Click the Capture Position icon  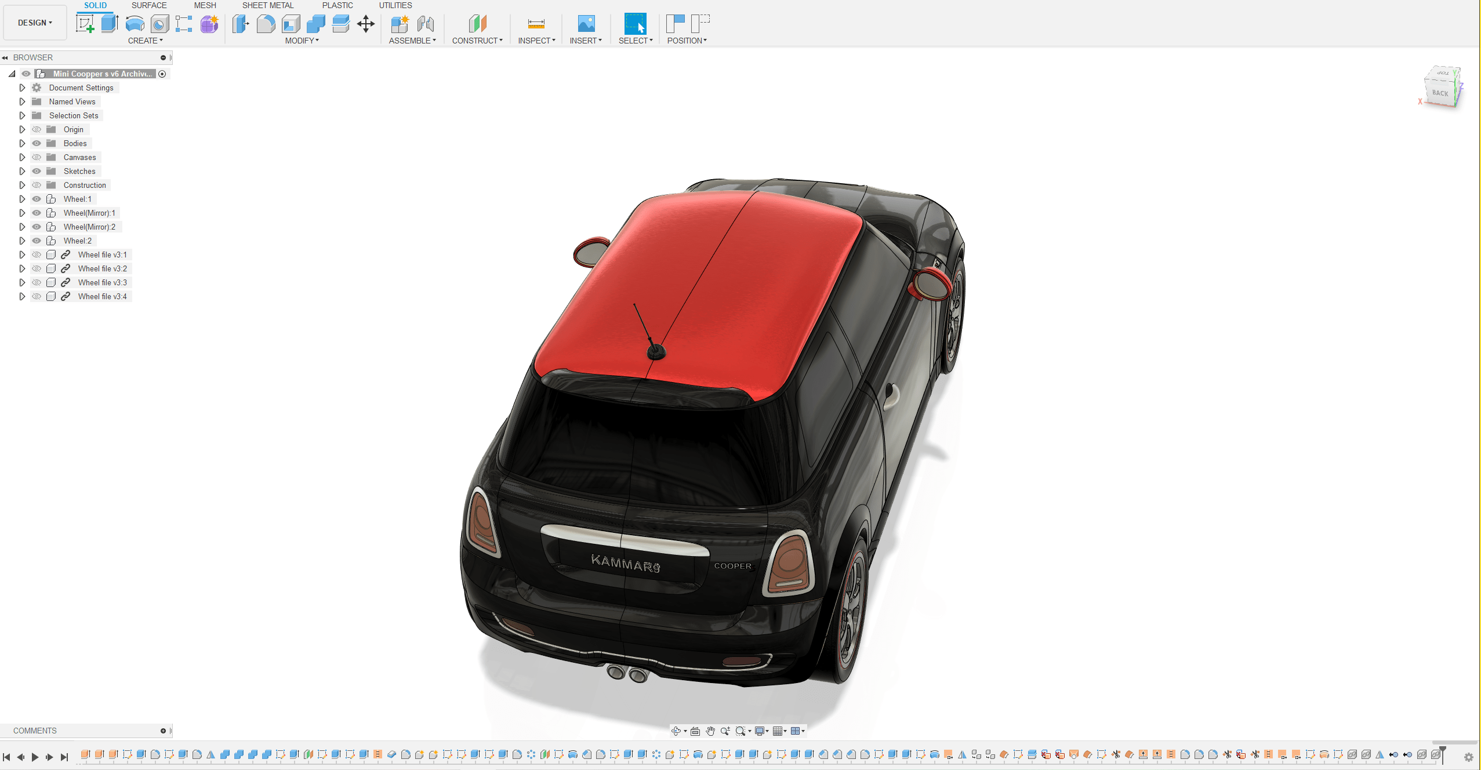[676, 24]
